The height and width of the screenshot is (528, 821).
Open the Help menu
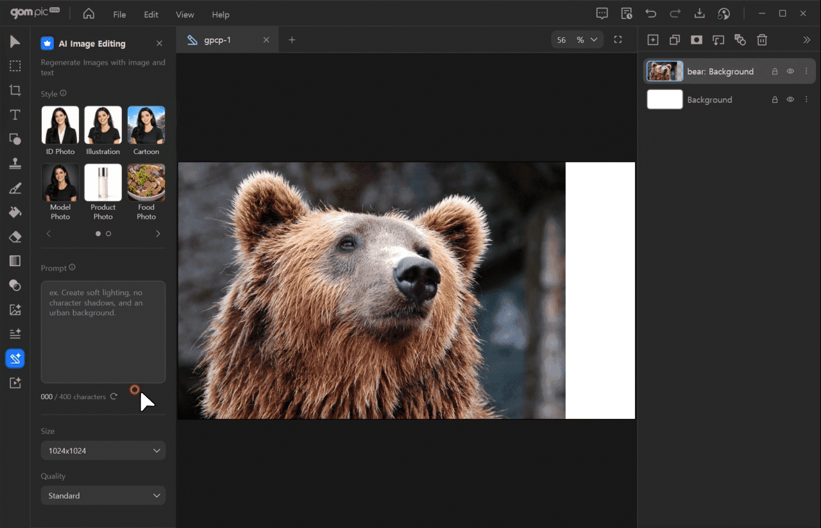pyautogui.click(x=221, y=14)
